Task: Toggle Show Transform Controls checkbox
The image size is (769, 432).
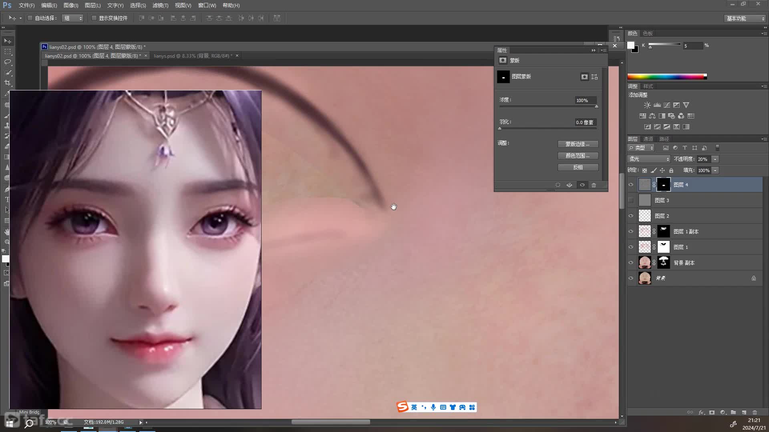Action: coord(94,18)
